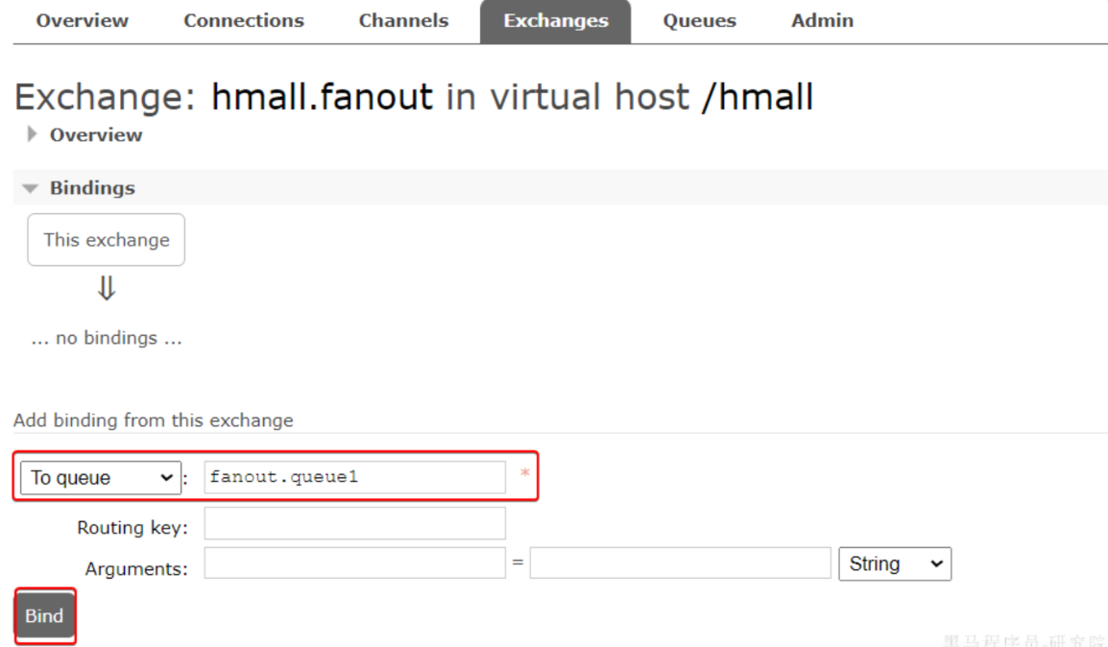
Task: Expand the Overview section triangle
Action: [31, 134]
